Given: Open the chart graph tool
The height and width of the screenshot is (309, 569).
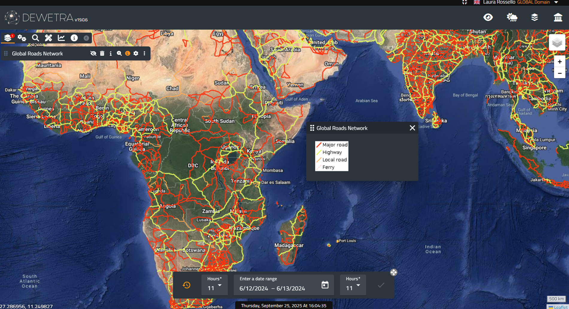Looking at the screenshot, I should tap(61, 38).
